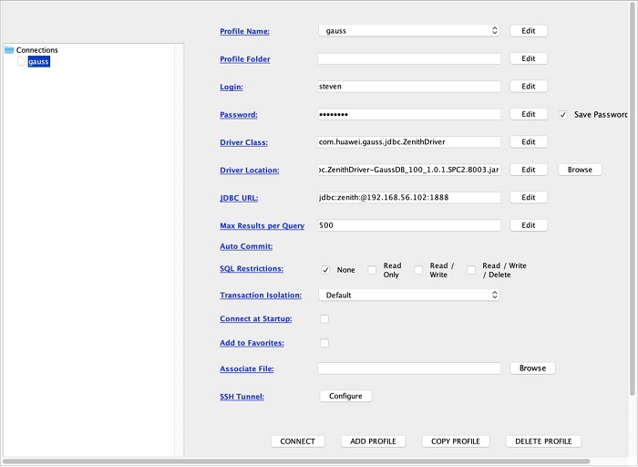Enable Read / Write SQL restriction
The height and width of the screenshot is (467, 638).
coord(418,270)
